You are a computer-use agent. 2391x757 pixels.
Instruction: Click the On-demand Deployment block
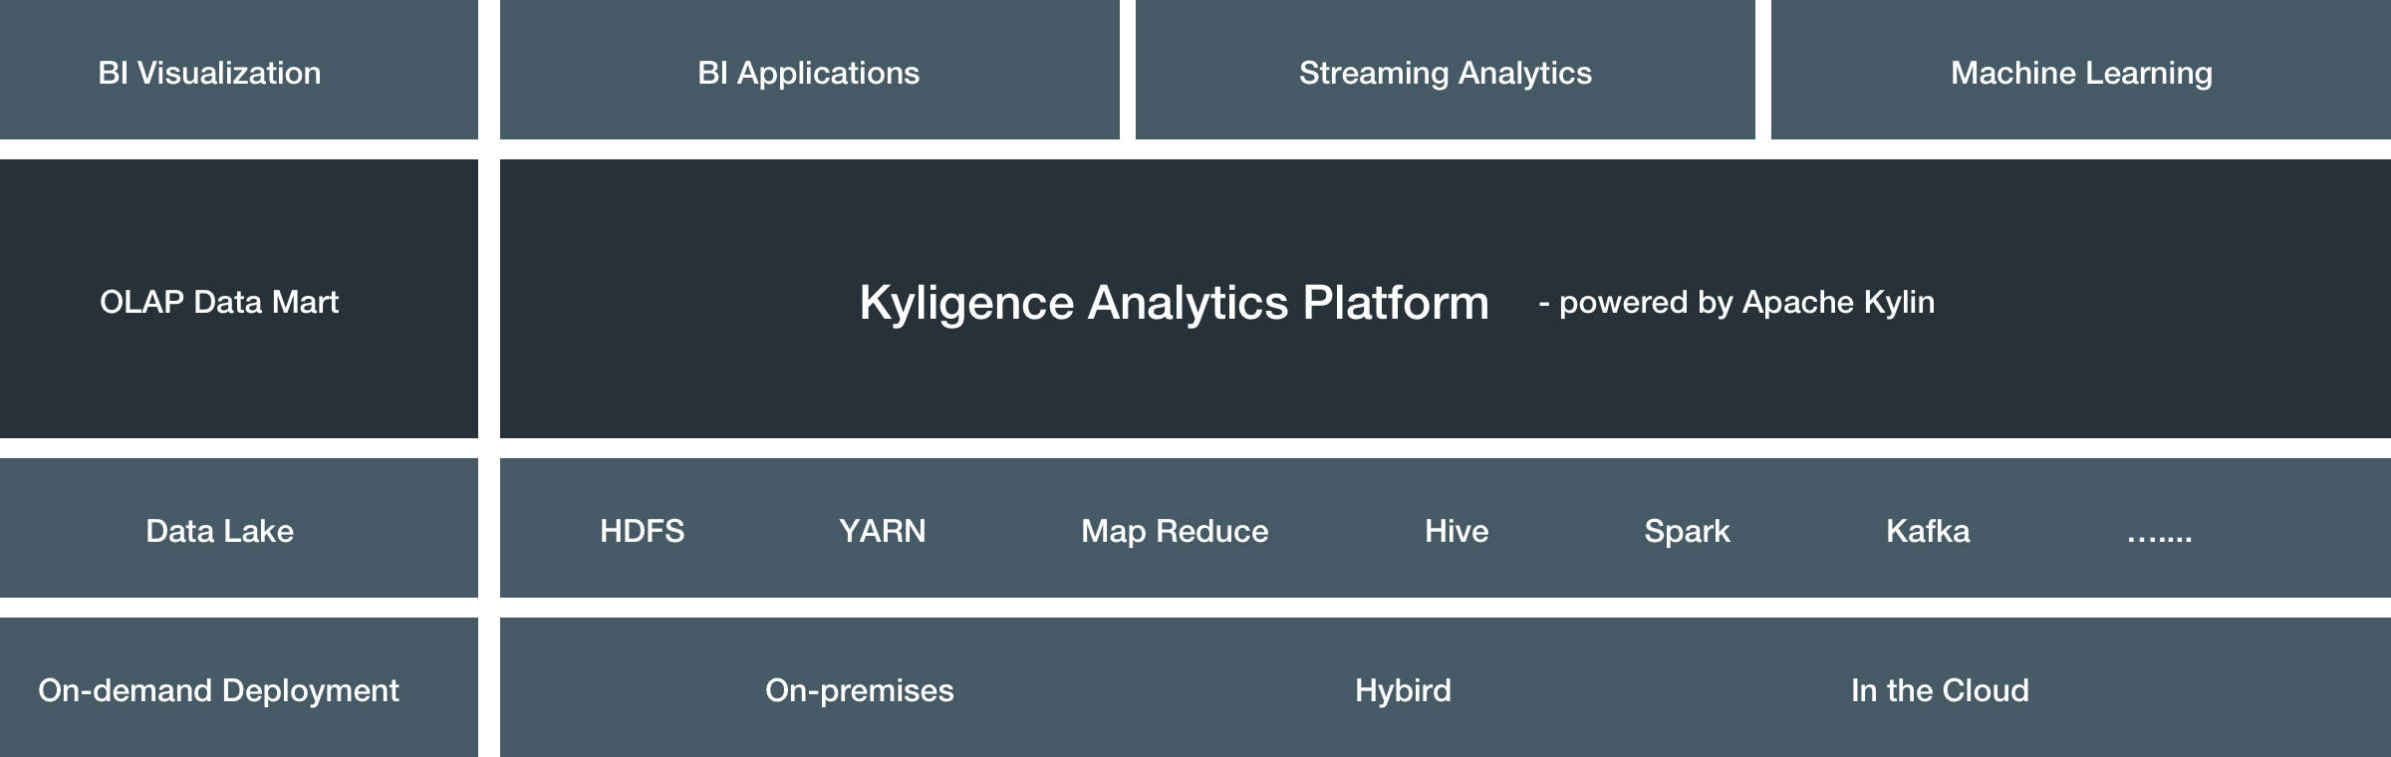pos(239,687)
